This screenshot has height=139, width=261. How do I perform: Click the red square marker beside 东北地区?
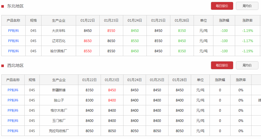(x=3, y=6)
